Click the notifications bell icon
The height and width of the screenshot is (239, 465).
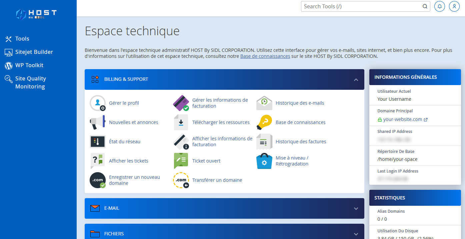coord(440,6)
